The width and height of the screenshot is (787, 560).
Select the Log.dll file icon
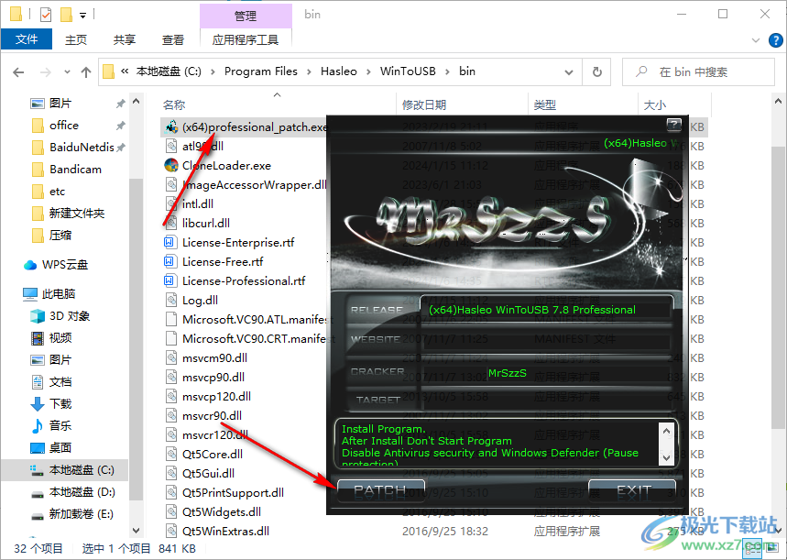point(171,301)
